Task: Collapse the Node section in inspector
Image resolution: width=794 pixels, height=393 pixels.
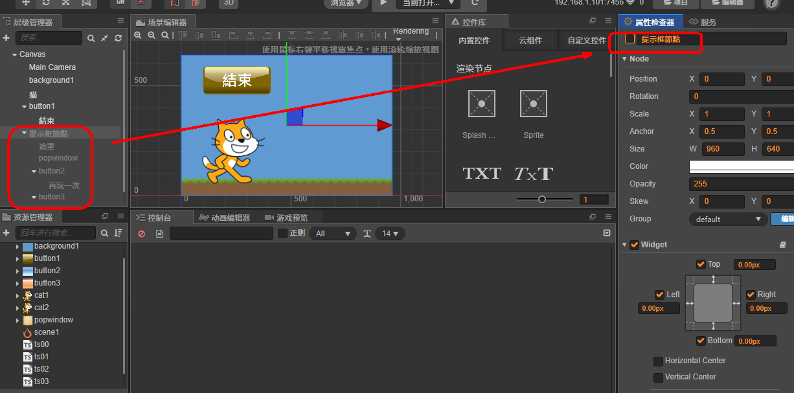Action: click(624, 59)
